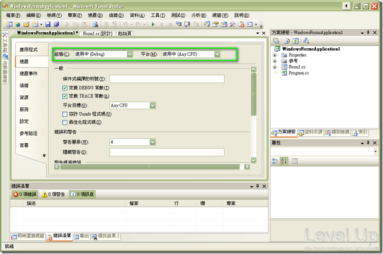Click the Step Into debug icon
Viewport: 383px width, 254px height.
pos(179,24)
